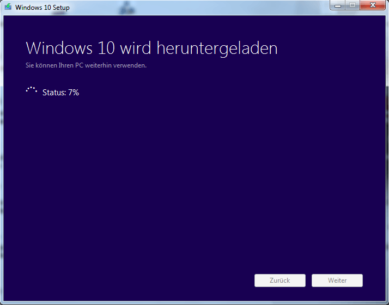
Task: Click the word 'heruntergeladen' in the heading
Action: 217,48
